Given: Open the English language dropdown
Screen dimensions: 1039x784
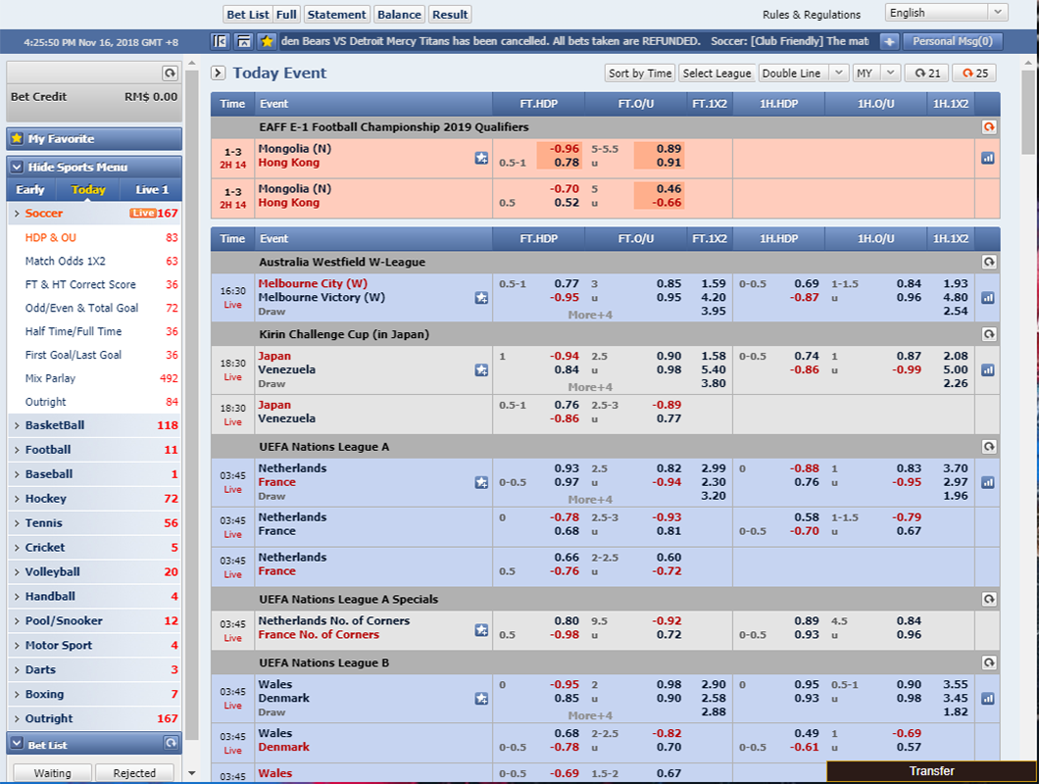Looking at the screenshot, I should (946, 13).
